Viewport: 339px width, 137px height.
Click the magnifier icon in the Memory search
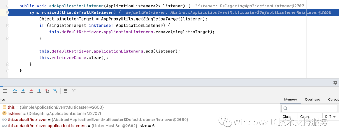tap(285, 108)
